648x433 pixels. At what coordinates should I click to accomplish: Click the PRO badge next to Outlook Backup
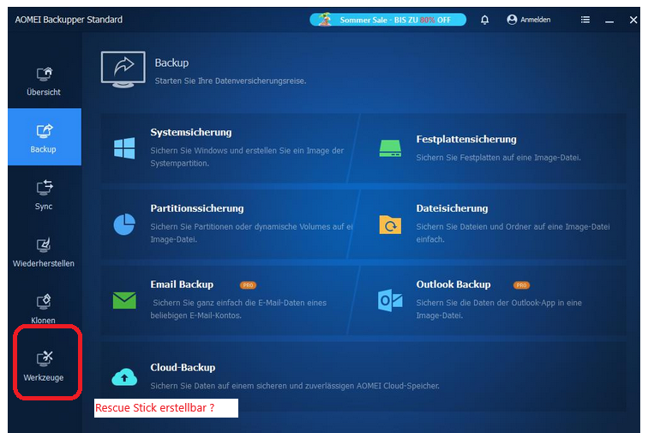click(521, 286)
